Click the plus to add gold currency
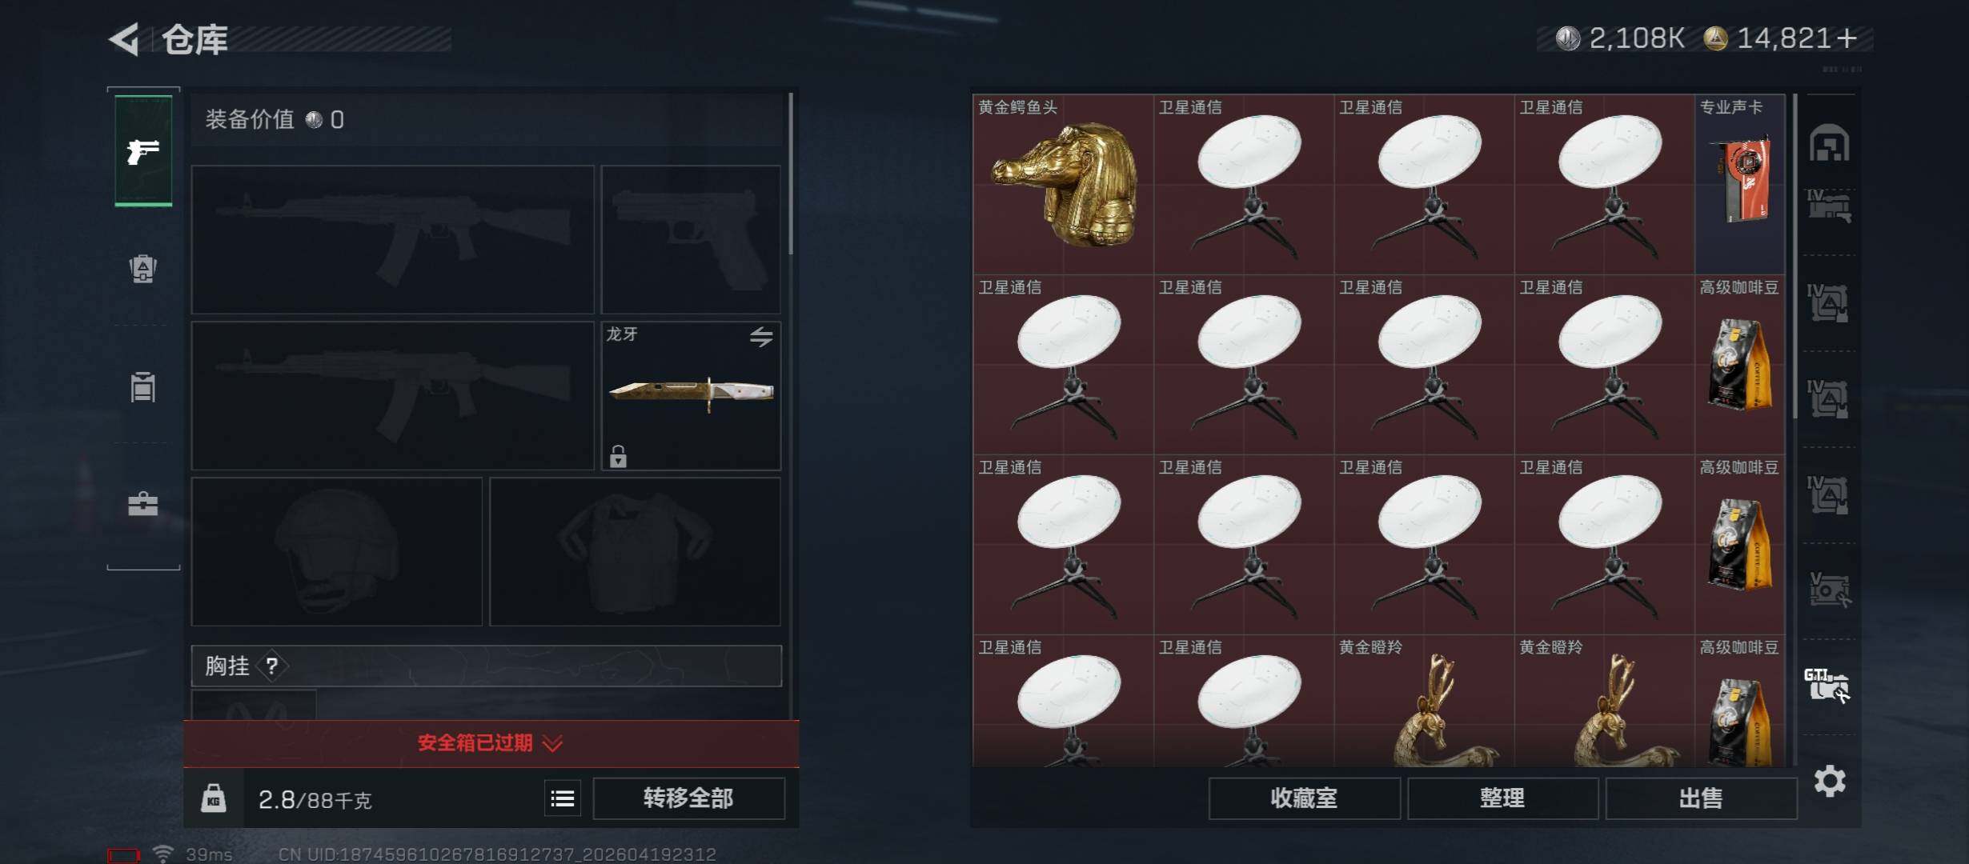The width and height of the screenshot is (1969, 864). click(x=1847, y=38)
